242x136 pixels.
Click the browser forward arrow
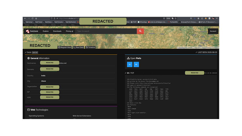click(29, 18)
